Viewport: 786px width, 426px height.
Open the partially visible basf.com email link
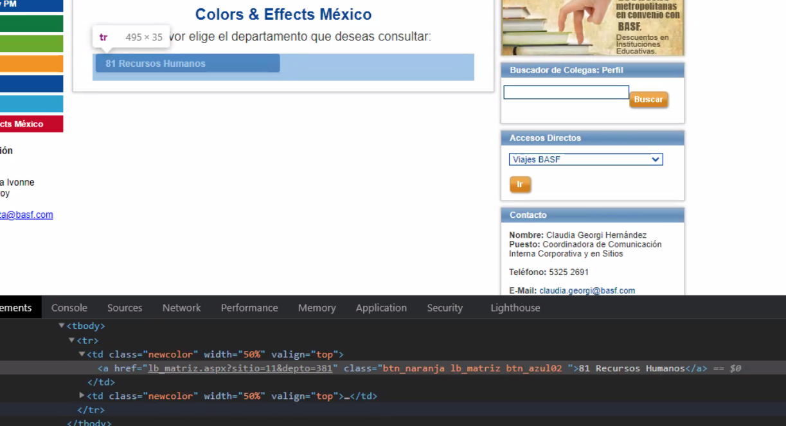click(26, 215)
